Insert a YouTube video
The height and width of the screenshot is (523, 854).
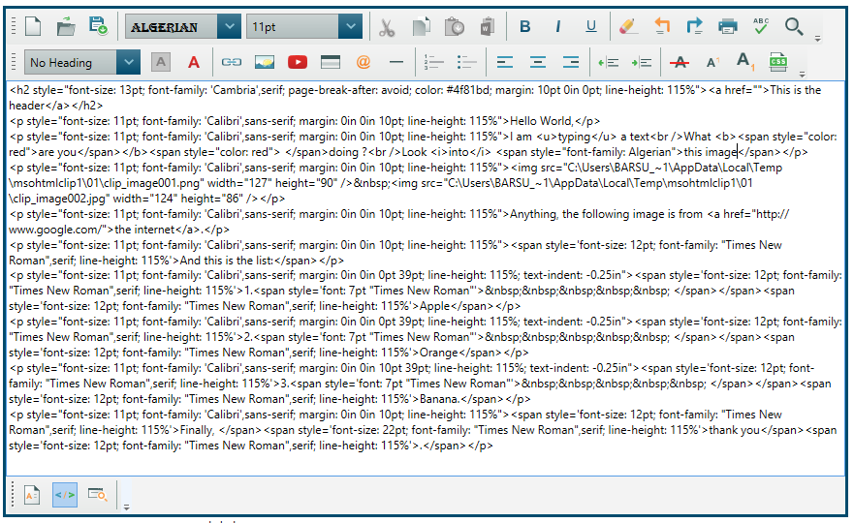point(298,62)
